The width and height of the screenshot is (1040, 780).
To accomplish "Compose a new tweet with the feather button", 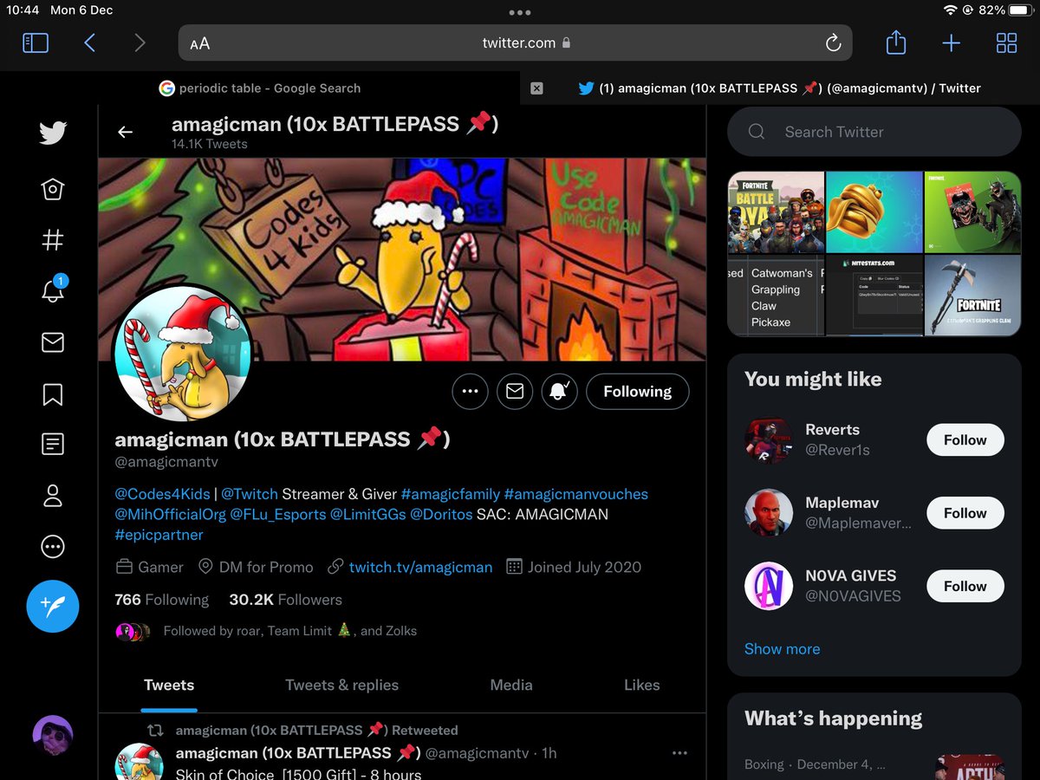I will click(x=53, y=606).
